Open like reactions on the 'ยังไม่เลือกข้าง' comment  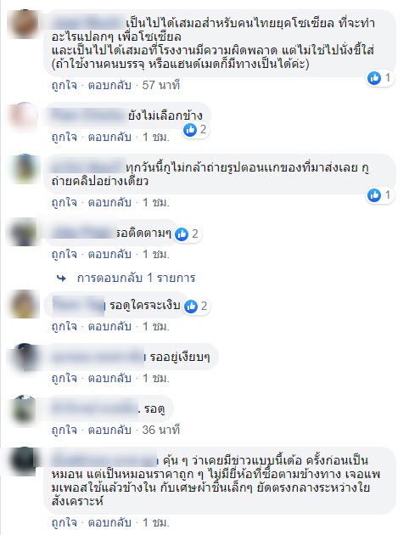tap(196, 130)
